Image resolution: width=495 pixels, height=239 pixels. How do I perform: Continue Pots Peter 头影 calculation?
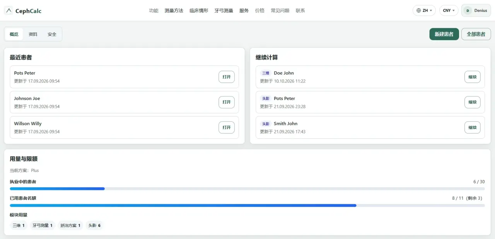pyautogui.click(x=473, y=102)
